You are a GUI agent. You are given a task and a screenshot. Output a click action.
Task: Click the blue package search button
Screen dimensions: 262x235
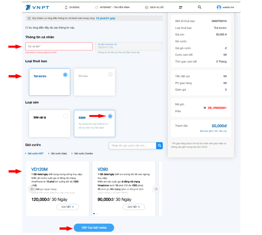pyautogui.click(x=160, y=146)
